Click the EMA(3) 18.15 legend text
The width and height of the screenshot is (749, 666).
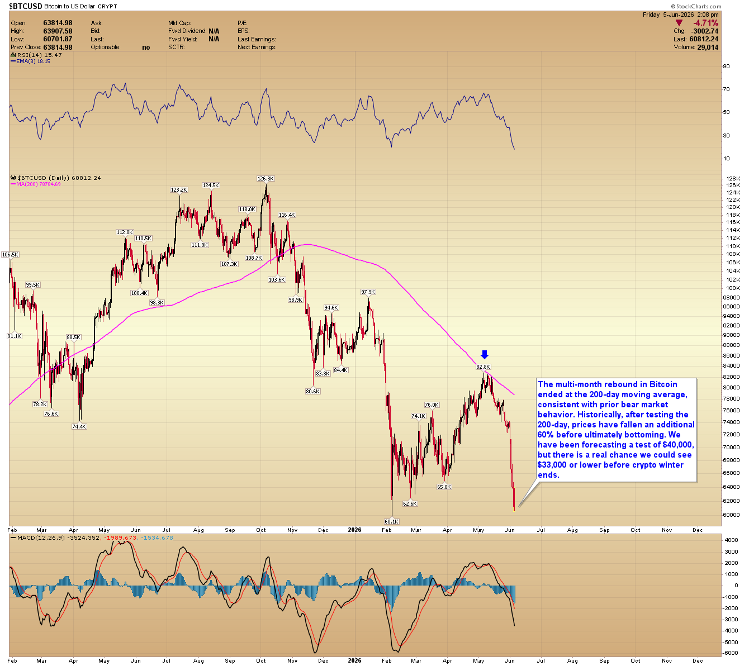[x=34, y=61]
